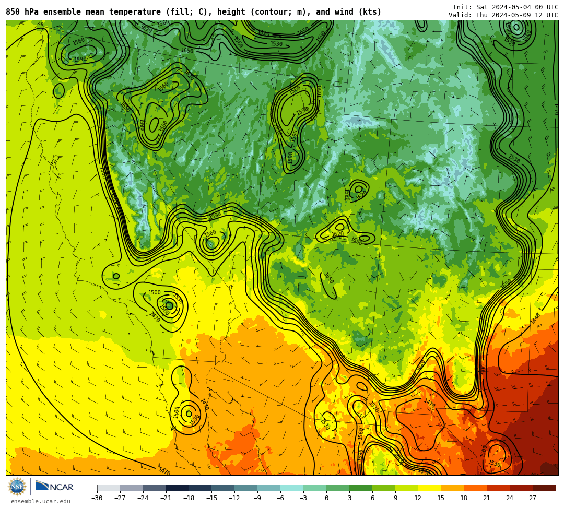Viewport: 564px width, 508px height.
Task: Pick the light gray swatch for -30 to -27
Action: (x=109, y=488)
